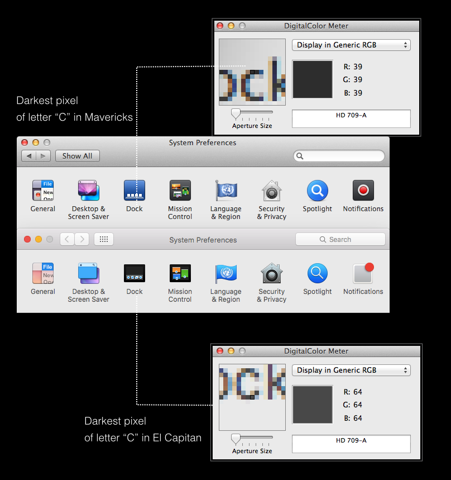Click R: 64 value in bottom meter
Viewport: 451px width, 480px height.
(x=353, y=392)
